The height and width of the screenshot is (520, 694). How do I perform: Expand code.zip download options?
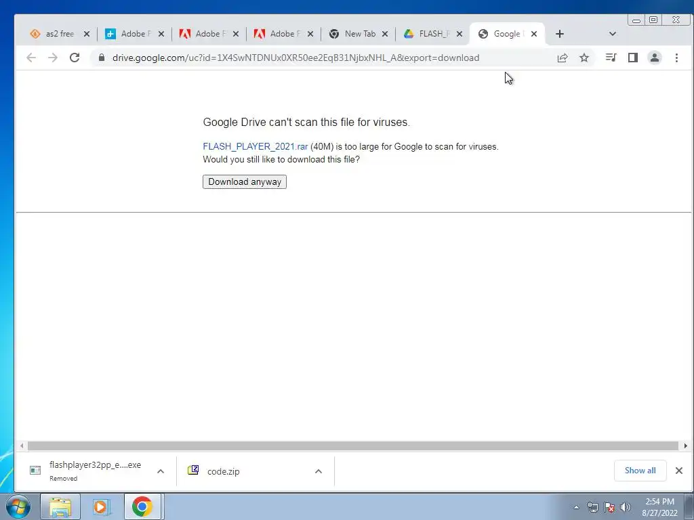pos(319,471)
